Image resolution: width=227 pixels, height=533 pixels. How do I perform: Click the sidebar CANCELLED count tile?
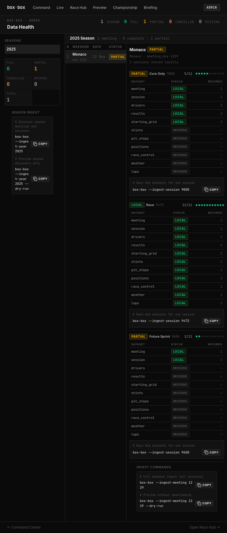(x=19, y=82)
